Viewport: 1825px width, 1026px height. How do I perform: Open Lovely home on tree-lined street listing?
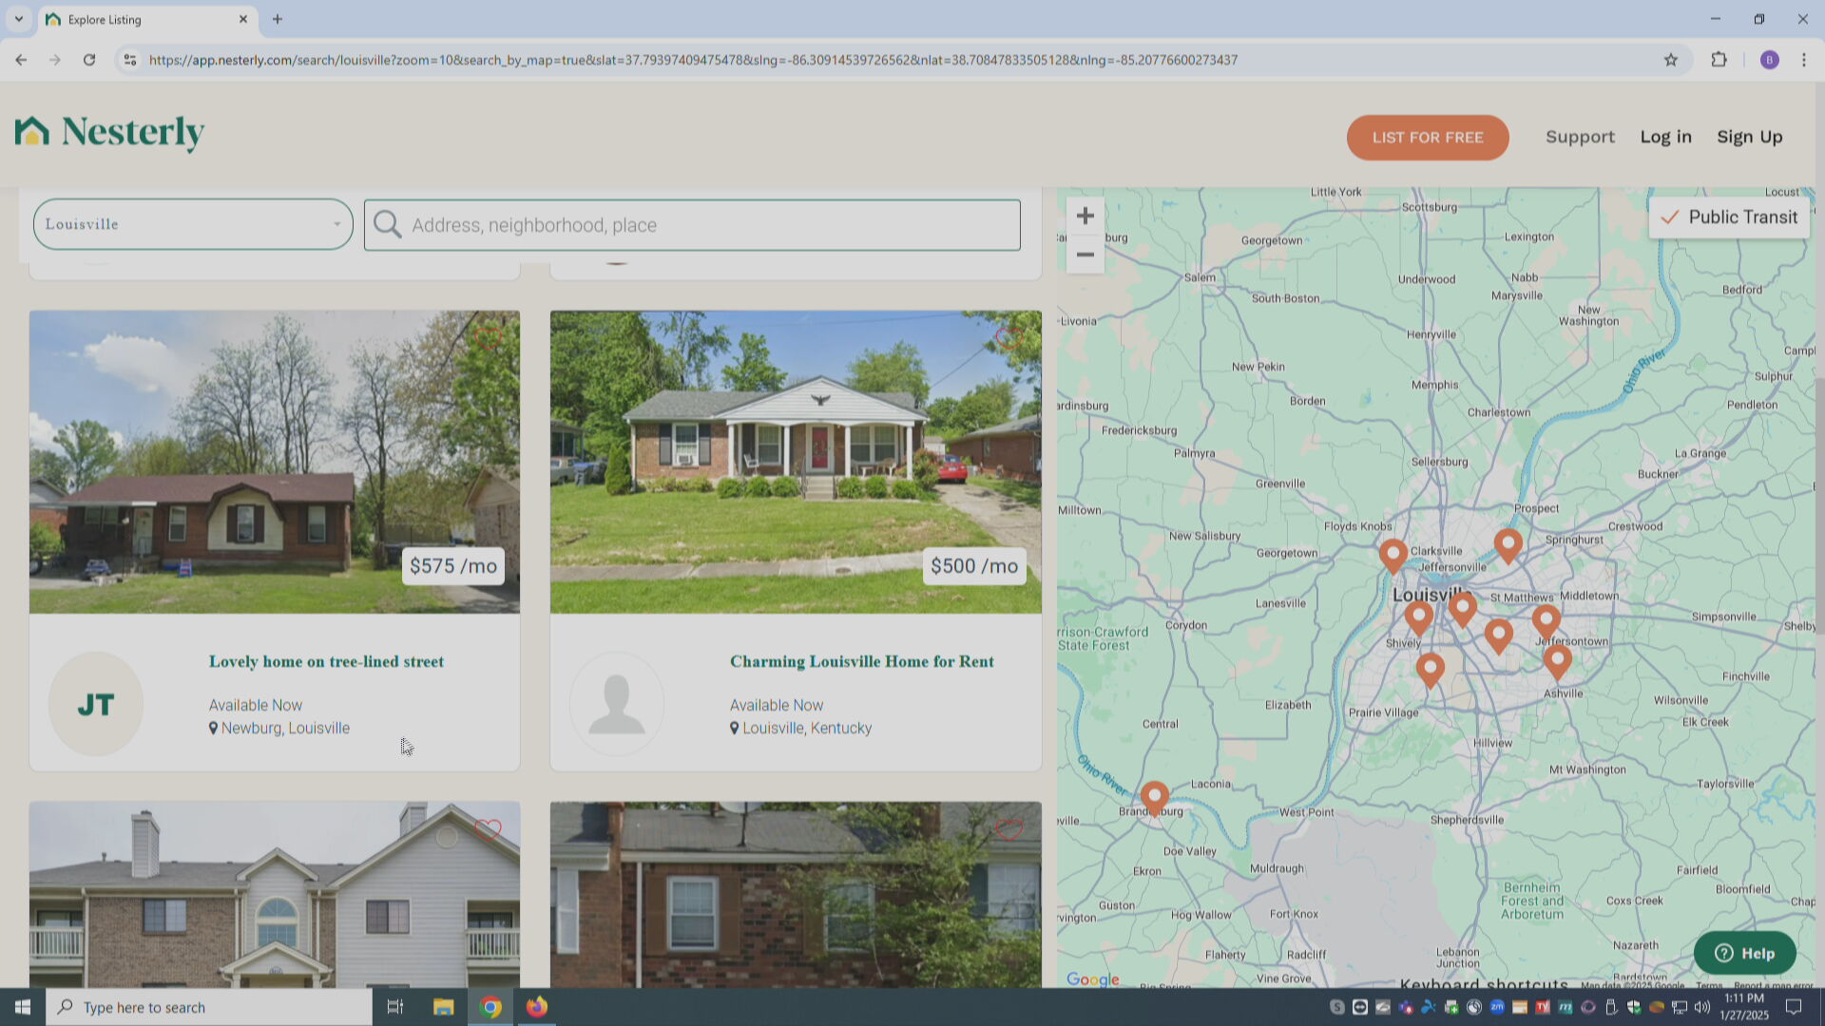click(326, 661)
